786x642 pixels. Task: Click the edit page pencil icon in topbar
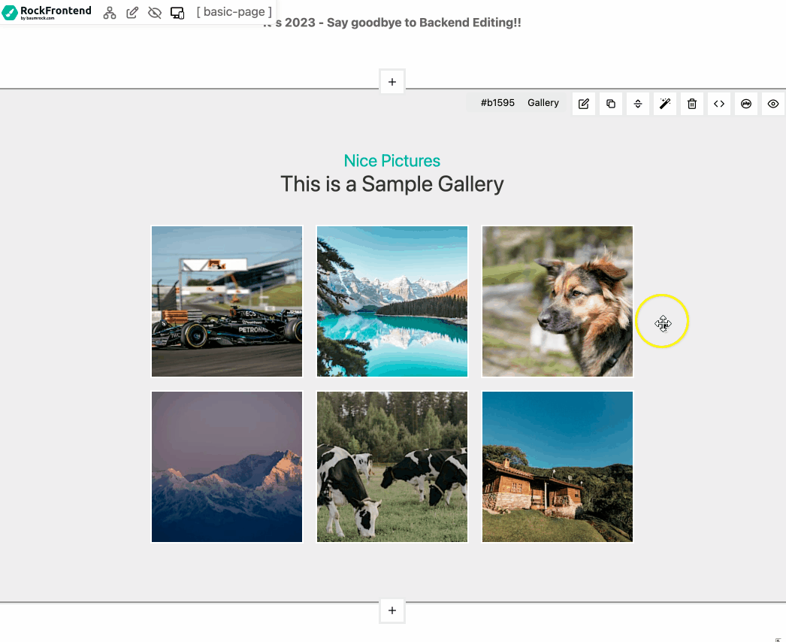pos(132,13)
